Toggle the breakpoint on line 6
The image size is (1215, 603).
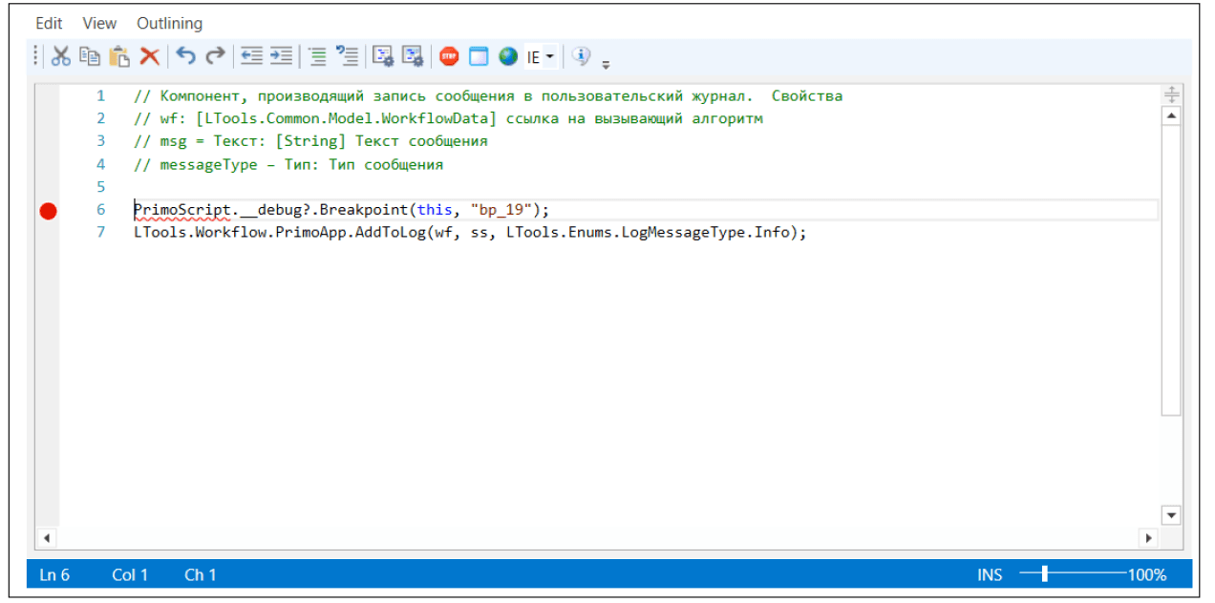(x=48, y=211)
